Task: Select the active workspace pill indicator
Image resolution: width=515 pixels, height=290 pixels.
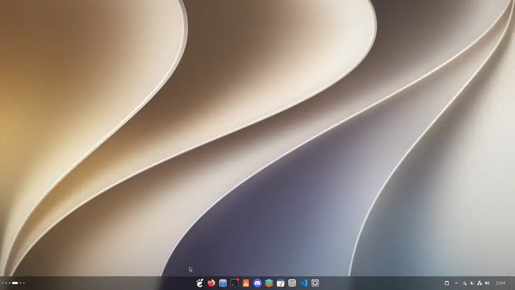Action: [15, 283]
